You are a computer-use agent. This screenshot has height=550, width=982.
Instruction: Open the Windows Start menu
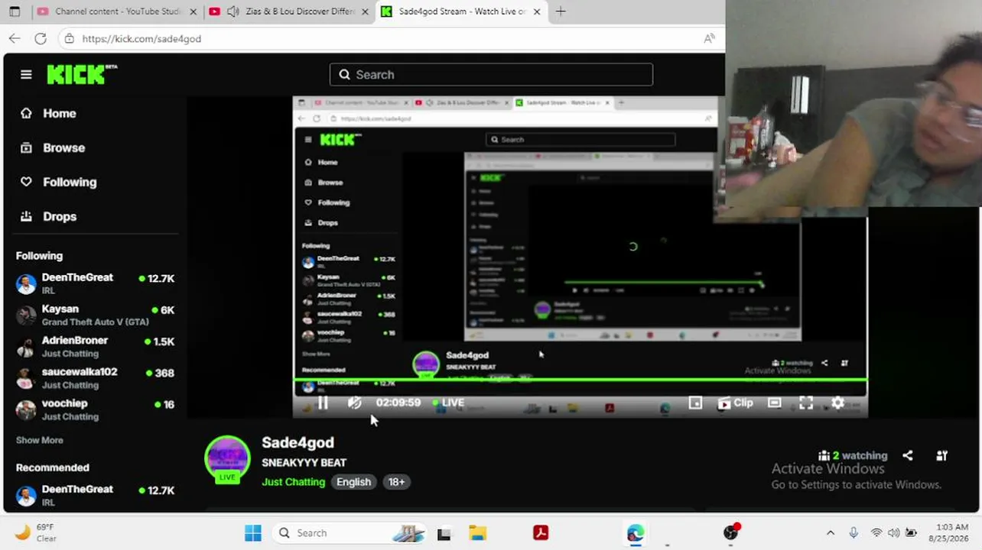253,532
